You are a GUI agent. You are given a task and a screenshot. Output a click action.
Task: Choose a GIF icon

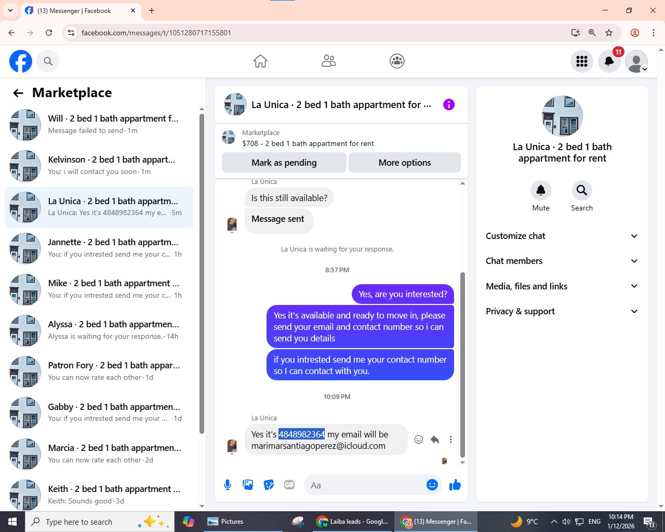tap(289, 485)
